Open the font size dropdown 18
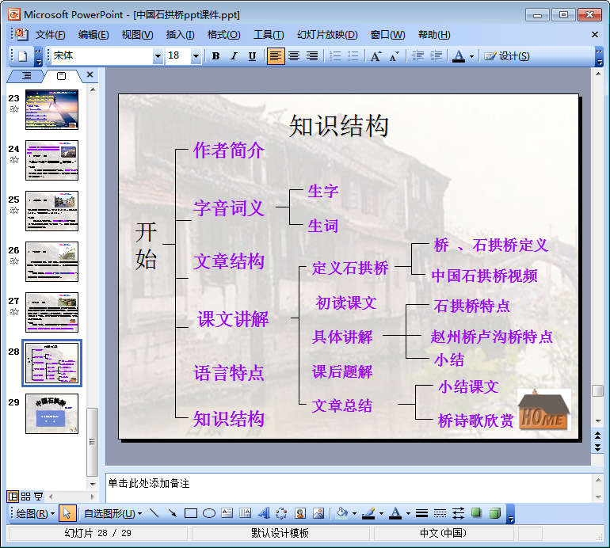 coord(196,57)
